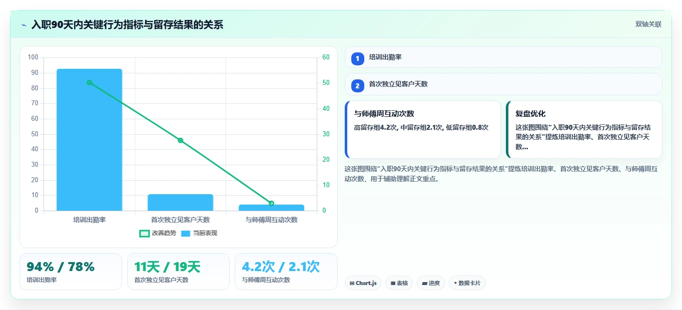Image resolution: width=682 pixels, height=310 pixels.
Task: Click the 与师傅周互动次数 caption under 4.2次 / 2.1次
Action: [266, 280]
